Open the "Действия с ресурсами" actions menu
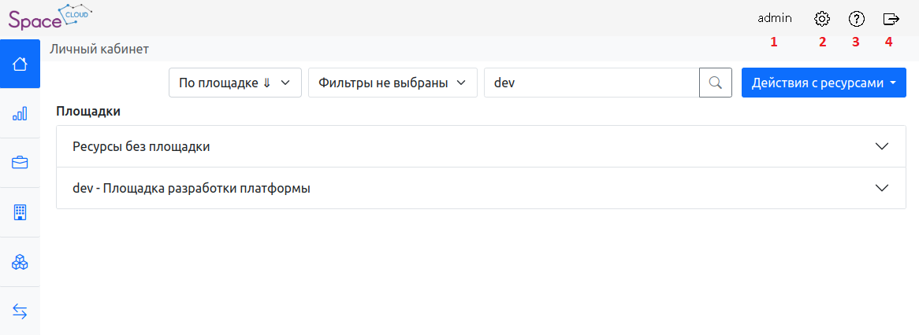The width and height of the screenshot is (919, 335). [x=824, y=83]
